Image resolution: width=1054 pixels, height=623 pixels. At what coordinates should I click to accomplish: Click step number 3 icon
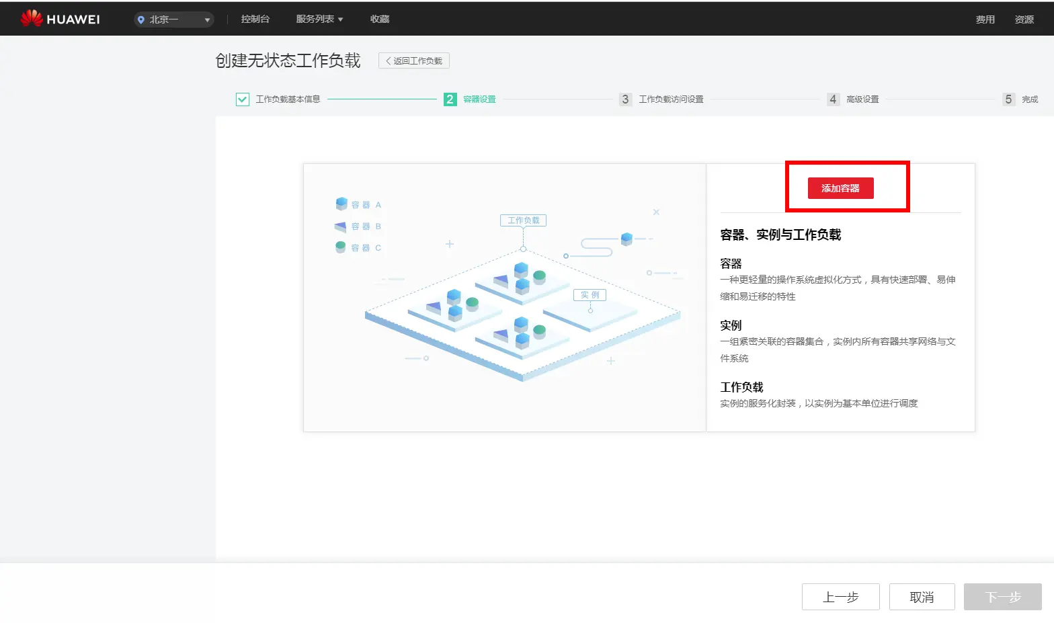(626, 99)
